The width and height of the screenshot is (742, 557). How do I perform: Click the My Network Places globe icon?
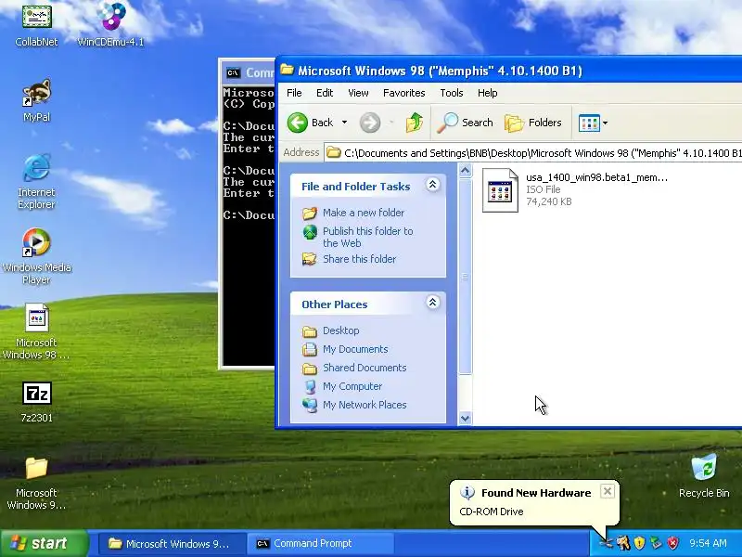[x=310, y=405]
